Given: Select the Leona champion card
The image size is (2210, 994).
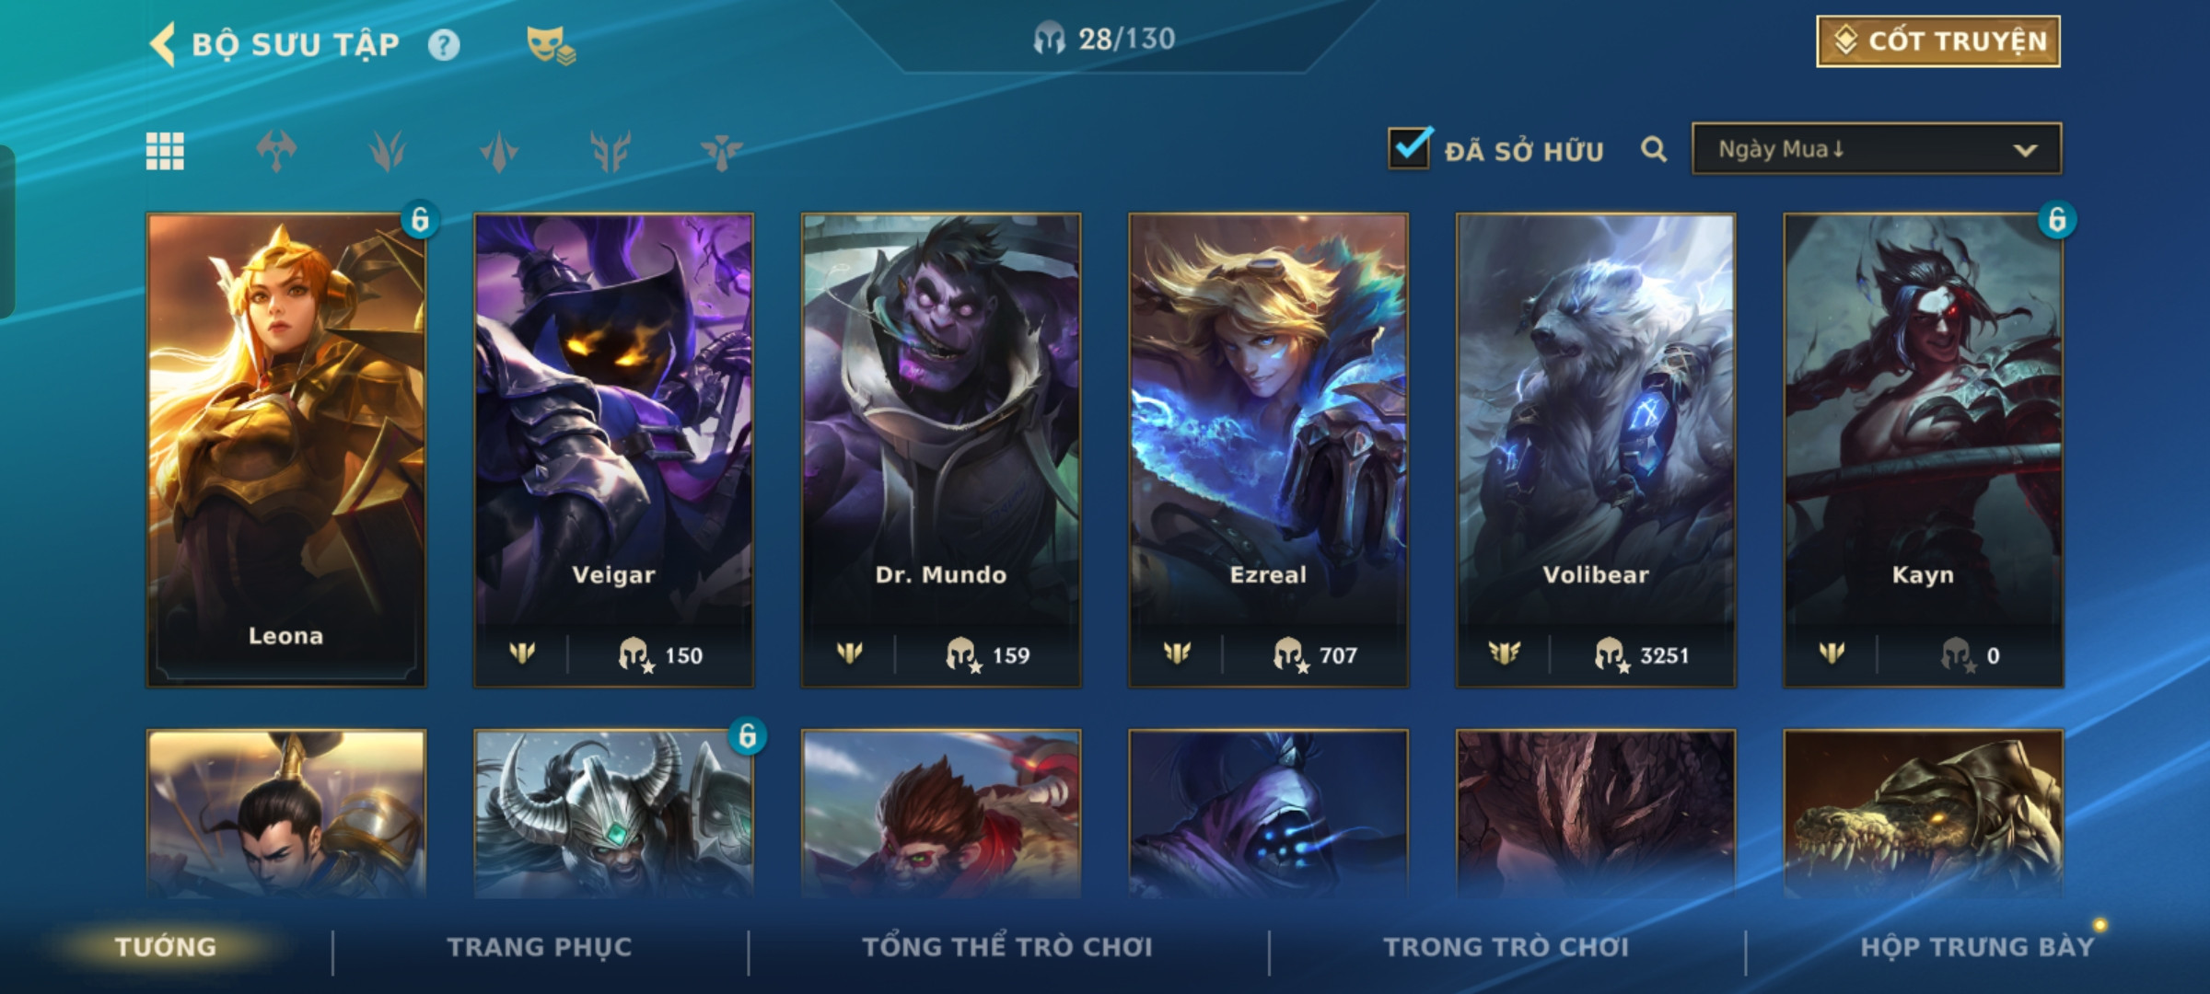Looking at the screenshot, I should (x=285, y=450).
